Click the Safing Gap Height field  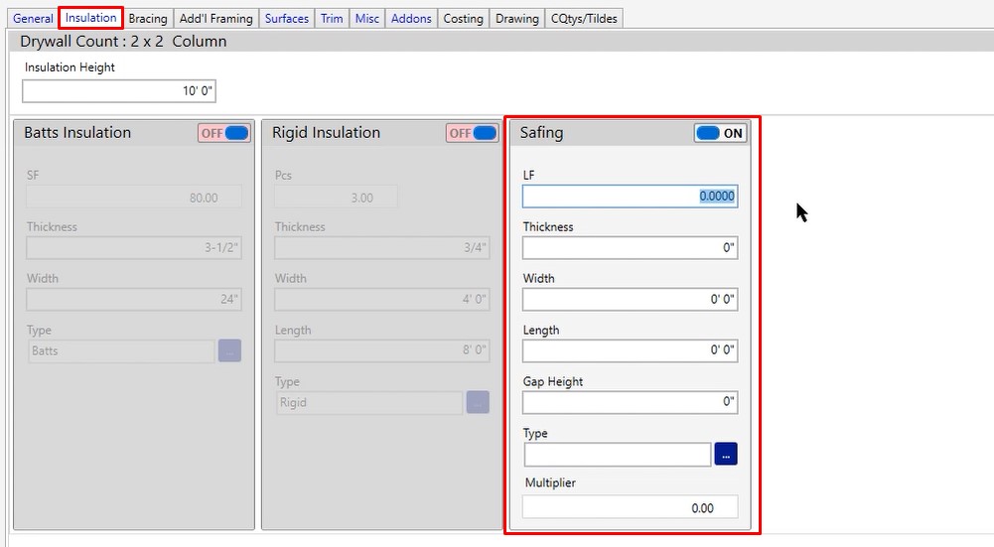(x=630, y=403)
